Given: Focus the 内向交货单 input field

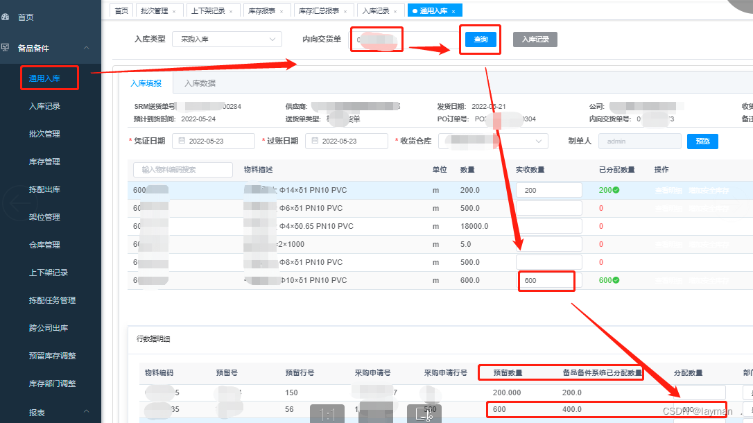Looking at the screenshot, I should point(404,40).
